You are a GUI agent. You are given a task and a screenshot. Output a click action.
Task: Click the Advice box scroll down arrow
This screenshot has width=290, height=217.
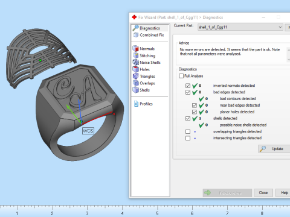(x=288, y=60)
